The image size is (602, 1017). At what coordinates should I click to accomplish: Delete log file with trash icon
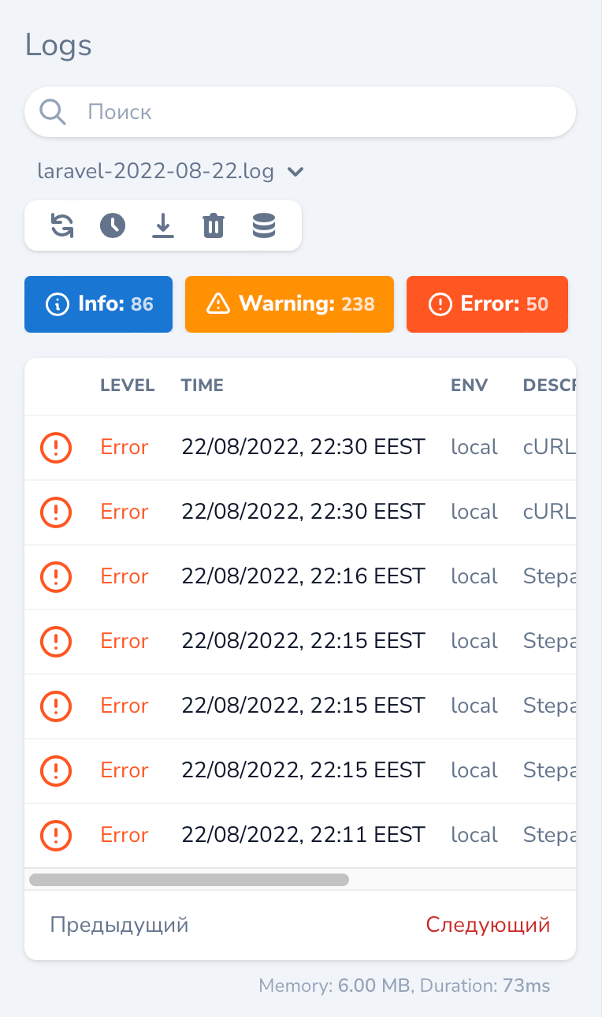tap(214, 225)
